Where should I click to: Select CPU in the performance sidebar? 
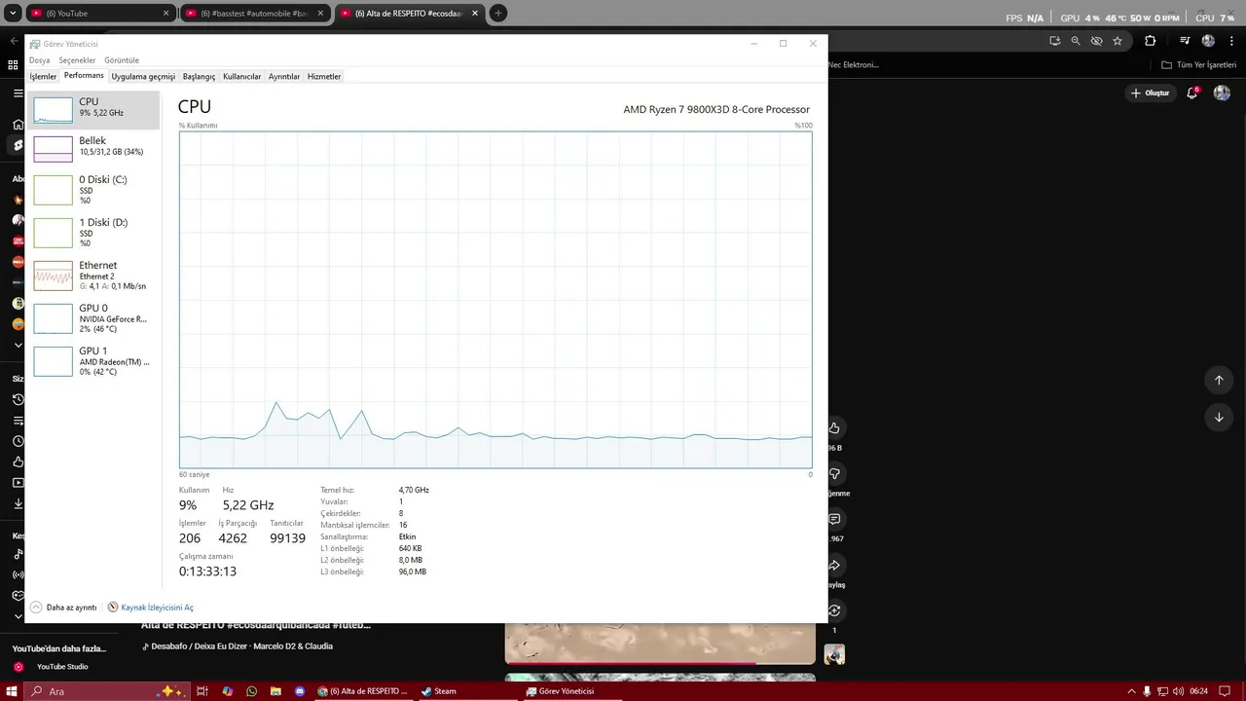click(x=93, y=109)
